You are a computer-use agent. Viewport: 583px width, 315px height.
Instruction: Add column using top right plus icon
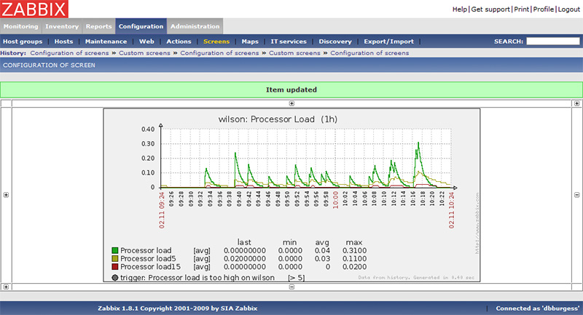(x=576, y=103)
